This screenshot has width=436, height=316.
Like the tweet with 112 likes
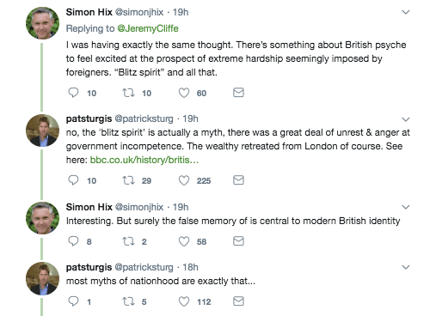(x=184, y=301)
